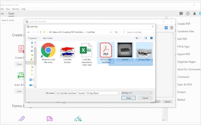
Task: Open Organize Pages in right pane
Action: (186, 62)
